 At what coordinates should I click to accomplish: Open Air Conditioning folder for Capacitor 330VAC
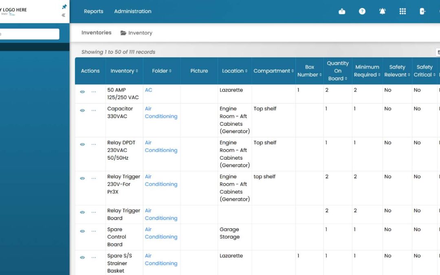161,112
